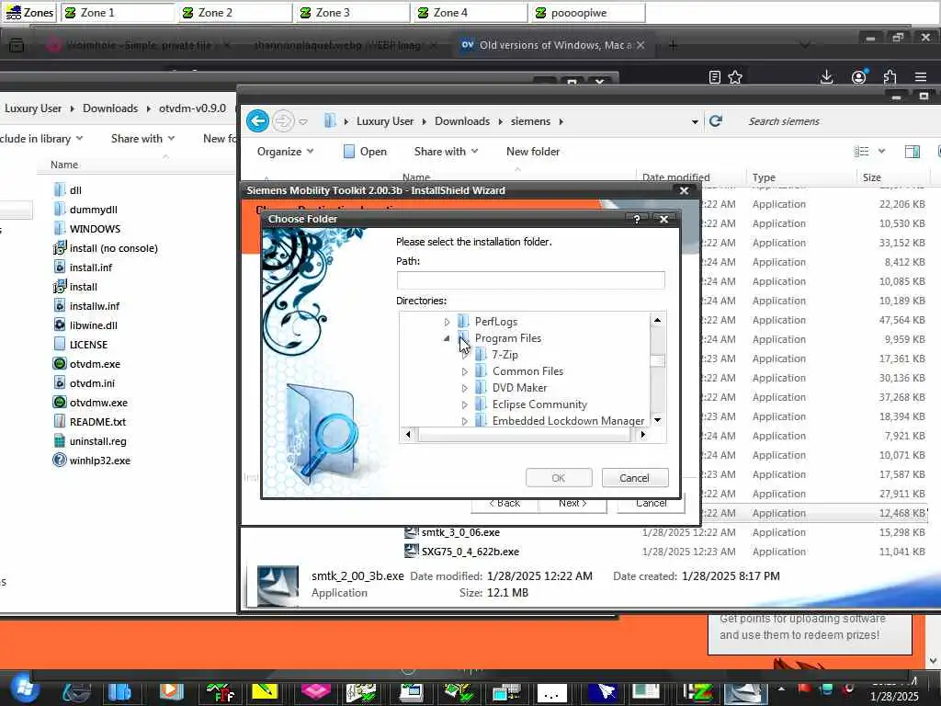Click New folder in siemens window
The image size is (941, 706).
pos(533,152)
